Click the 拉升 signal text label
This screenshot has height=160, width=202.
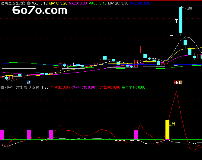(x=172, y=124)
